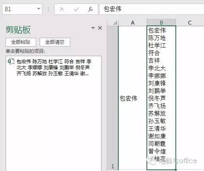Open the insert function fx button

(90, 9)
